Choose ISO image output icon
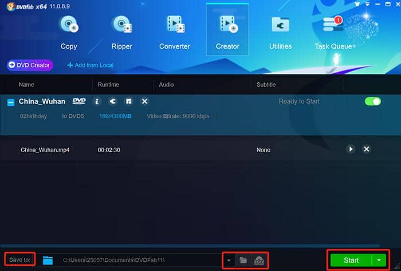401x271 pixels. tap(259, 261)
